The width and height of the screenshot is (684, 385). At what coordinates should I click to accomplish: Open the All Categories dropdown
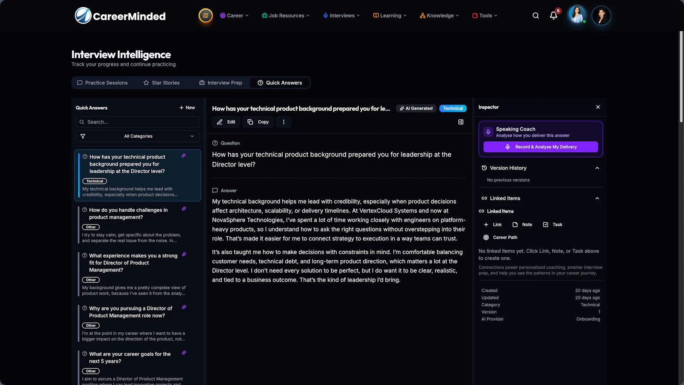[x=138, y=136]
